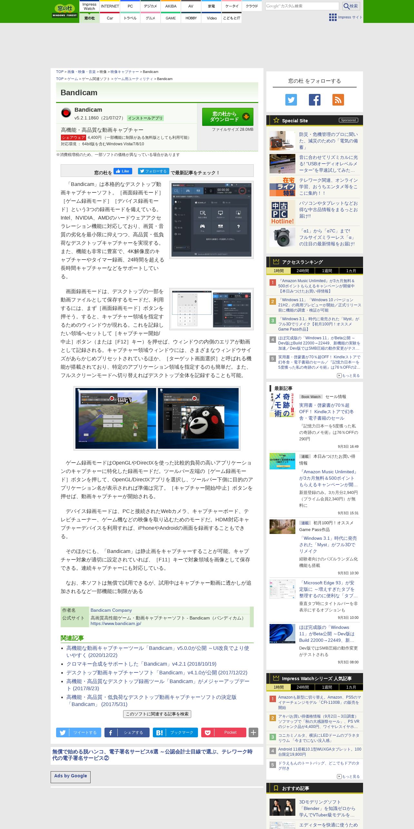Click the Impress サイト grid icon

click(x=333, y=17)
